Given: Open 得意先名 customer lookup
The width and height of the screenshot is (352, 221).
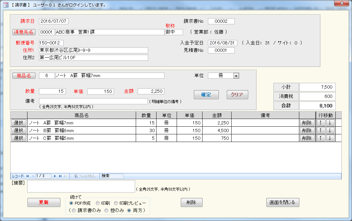Looking at the screenshot, I should [x=24, y=32].
